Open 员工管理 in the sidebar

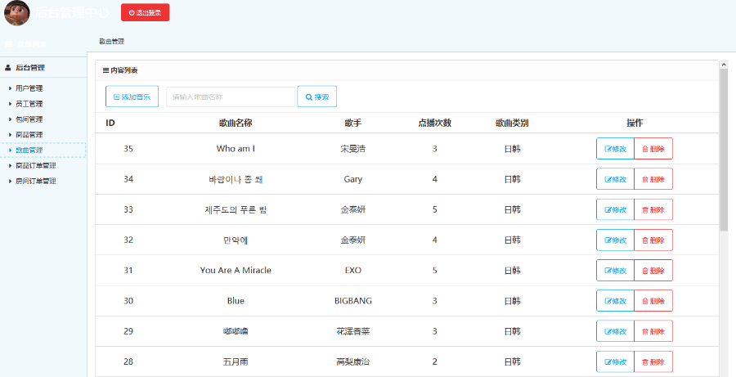click(x=29, y=104)
